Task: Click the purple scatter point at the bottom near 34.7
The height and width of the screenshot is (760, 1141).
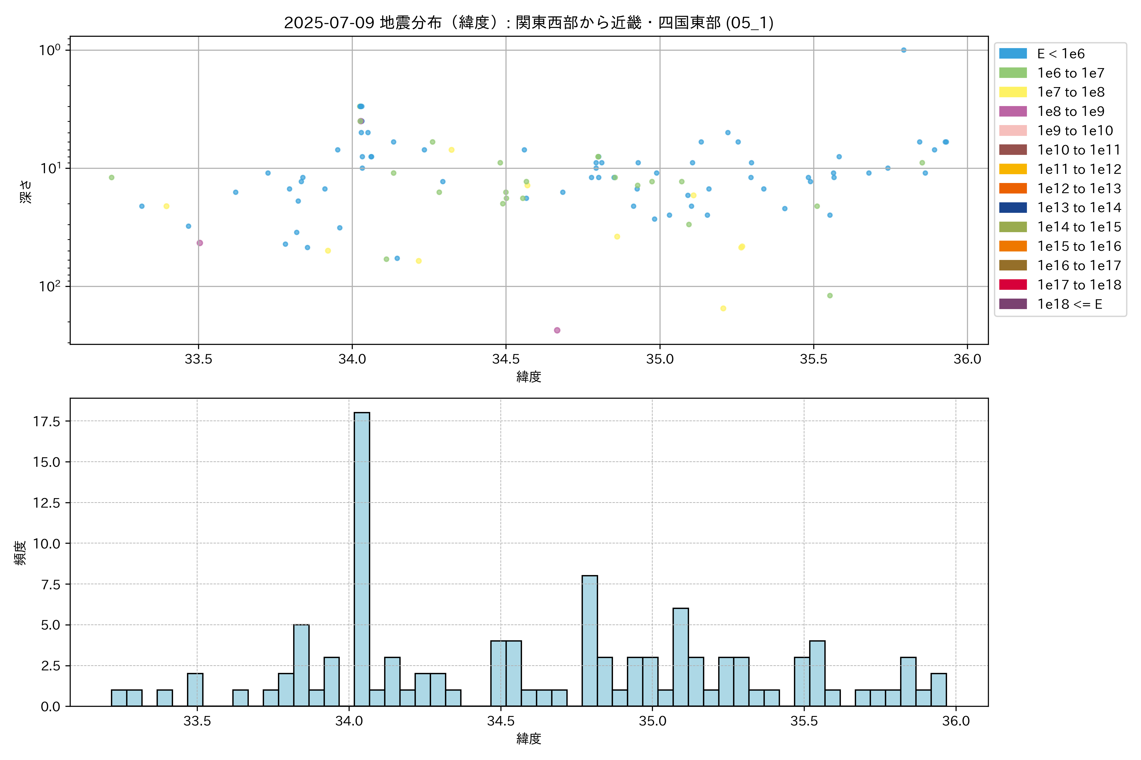Action: coord(557,330)
